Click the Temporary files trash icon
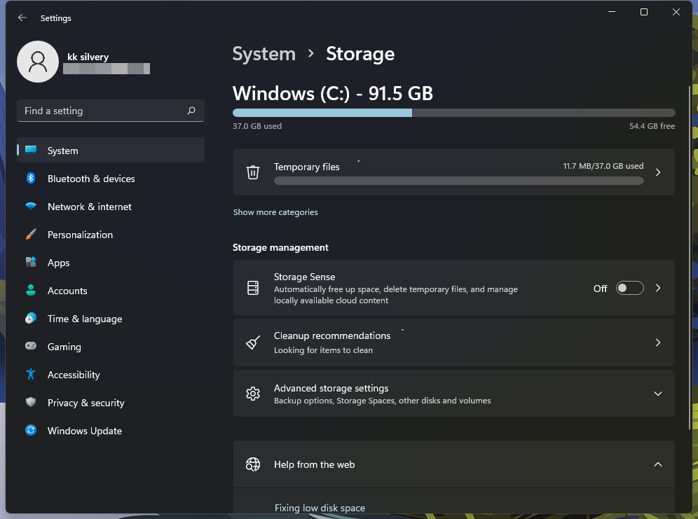 click(x=253, y=172)
